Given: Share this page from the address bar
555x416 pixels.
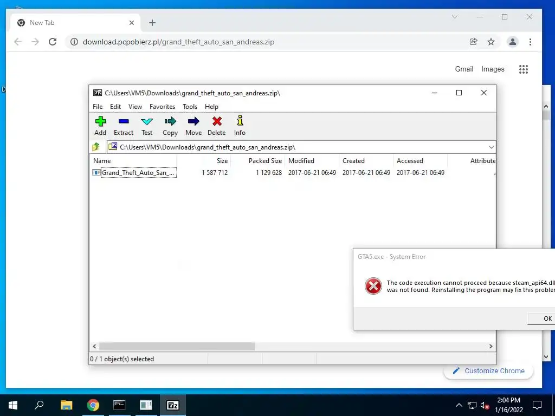Looking at the screenshot, I should (x=473, y=42).
